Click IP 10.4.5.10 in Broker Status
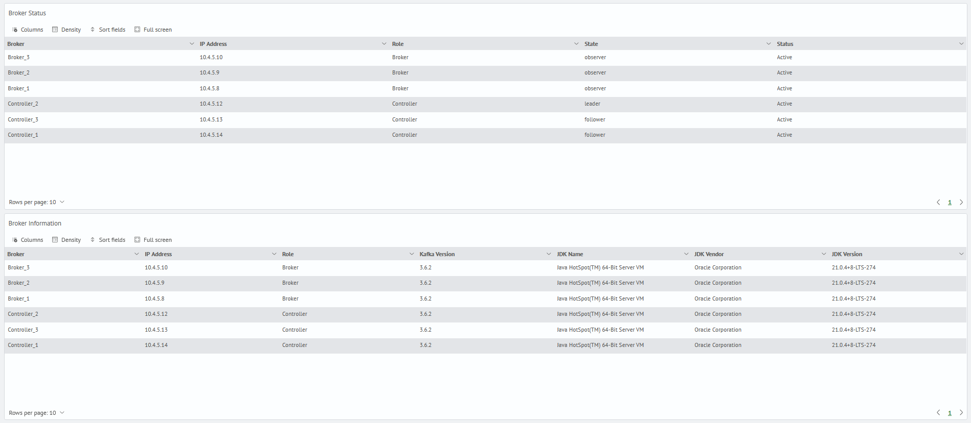Viewport: 971px width, 423px height. [211, 57]
